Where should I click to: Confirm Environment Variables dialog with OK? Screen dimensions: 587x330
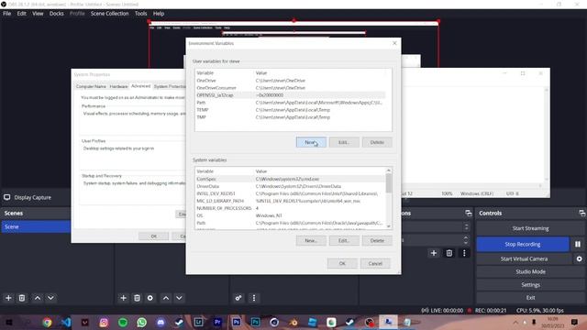[342, 263]
